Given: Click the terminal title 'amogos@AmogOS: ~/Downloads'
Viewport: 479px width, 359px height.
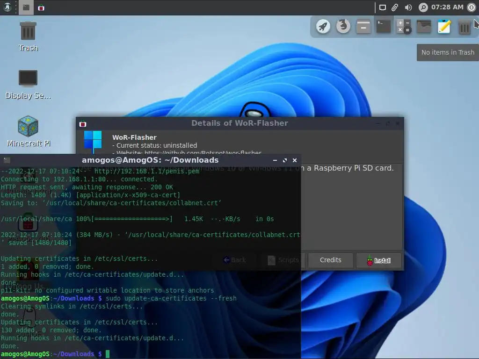Looking at the screenshot, I should coord(150,160).
